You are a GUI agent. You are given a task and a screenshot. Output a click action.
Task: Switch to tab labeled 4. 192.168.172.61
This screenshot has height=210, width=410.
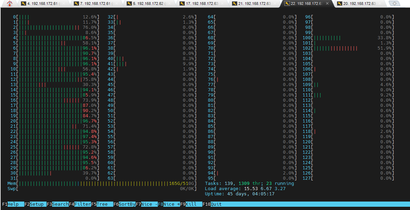[x=43, y=4]
